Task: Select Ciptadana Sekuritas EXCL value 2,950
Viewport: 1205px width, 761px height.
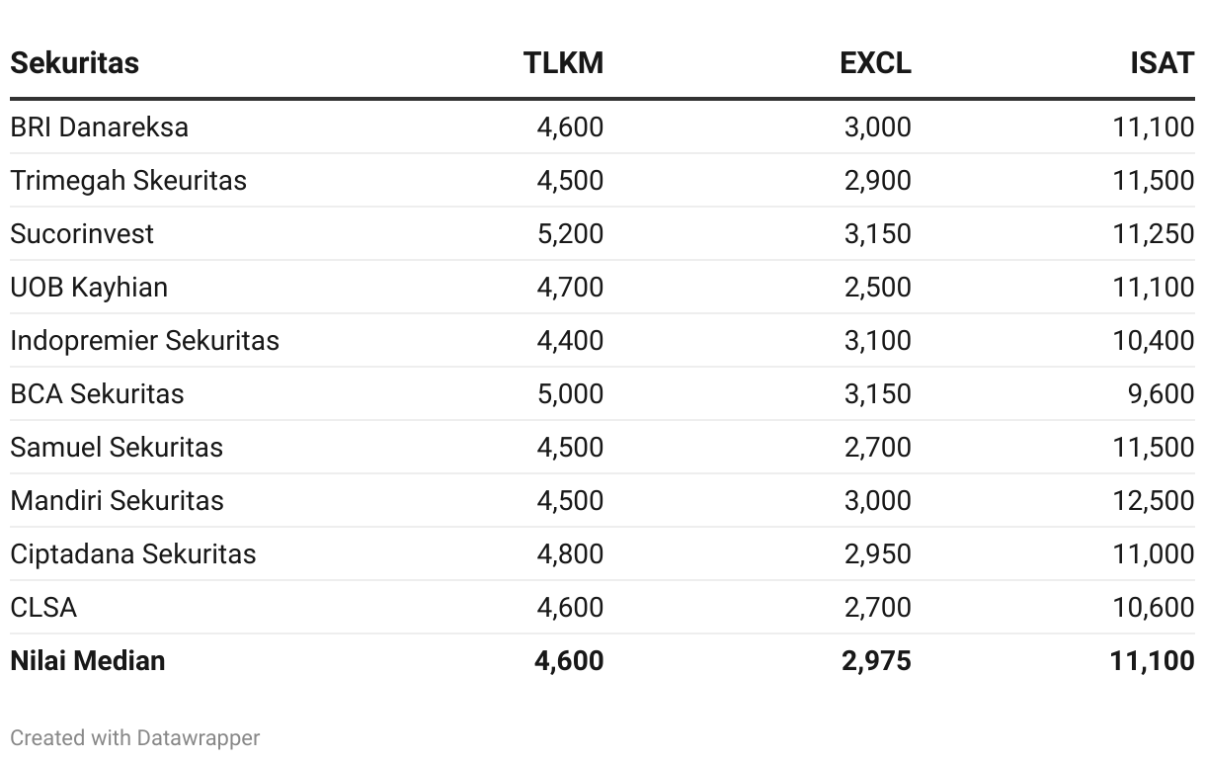Action: click(878, 553)
